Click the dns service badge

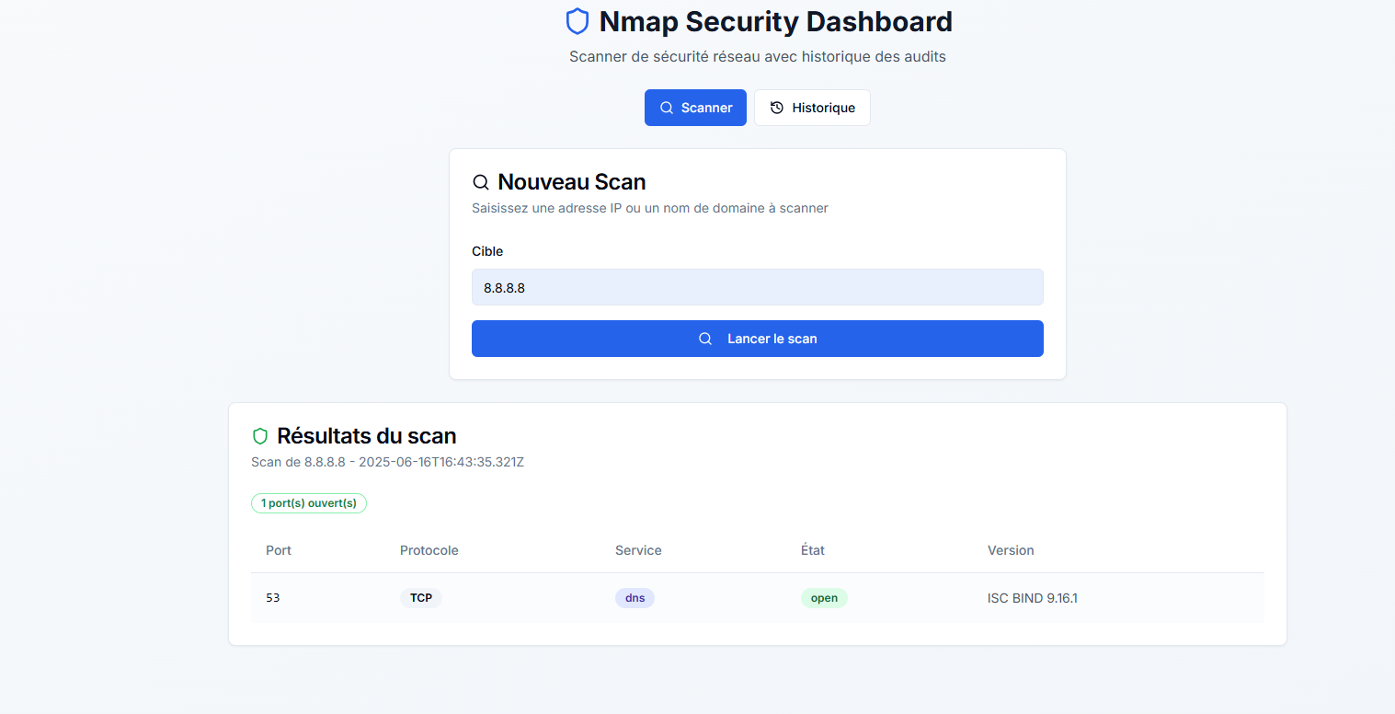pyautogui.click(x=635, y=598)
